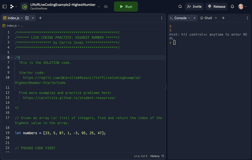Add a new tab in the console pane

click(223, 18)
